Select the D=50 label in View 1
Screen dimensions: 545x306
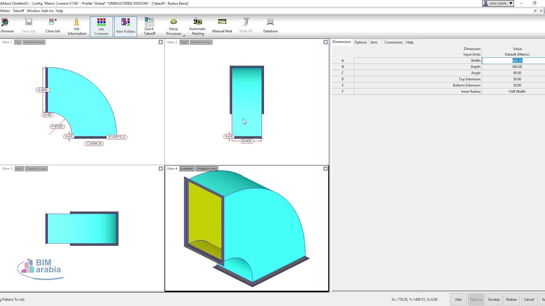(47, 115)
